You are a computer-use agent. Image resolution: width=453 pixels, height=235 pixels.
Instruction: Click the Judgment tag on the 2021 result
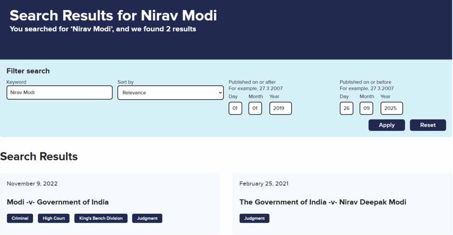254,218
